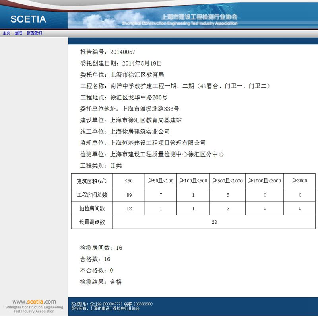The height and width of the screenshot is (316, 318).
Task: Click the 抽检房间数 row label
Action: [x=92, y=208]
